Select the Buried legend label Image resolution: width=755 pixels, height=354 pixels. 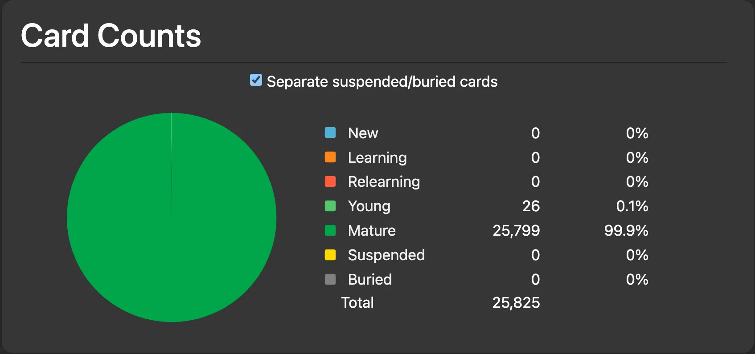(370, 279)
